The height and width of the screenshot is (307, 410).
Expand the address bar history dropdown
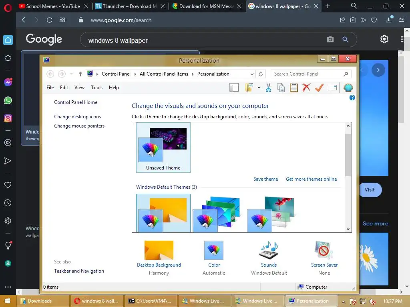click(252, 74)
